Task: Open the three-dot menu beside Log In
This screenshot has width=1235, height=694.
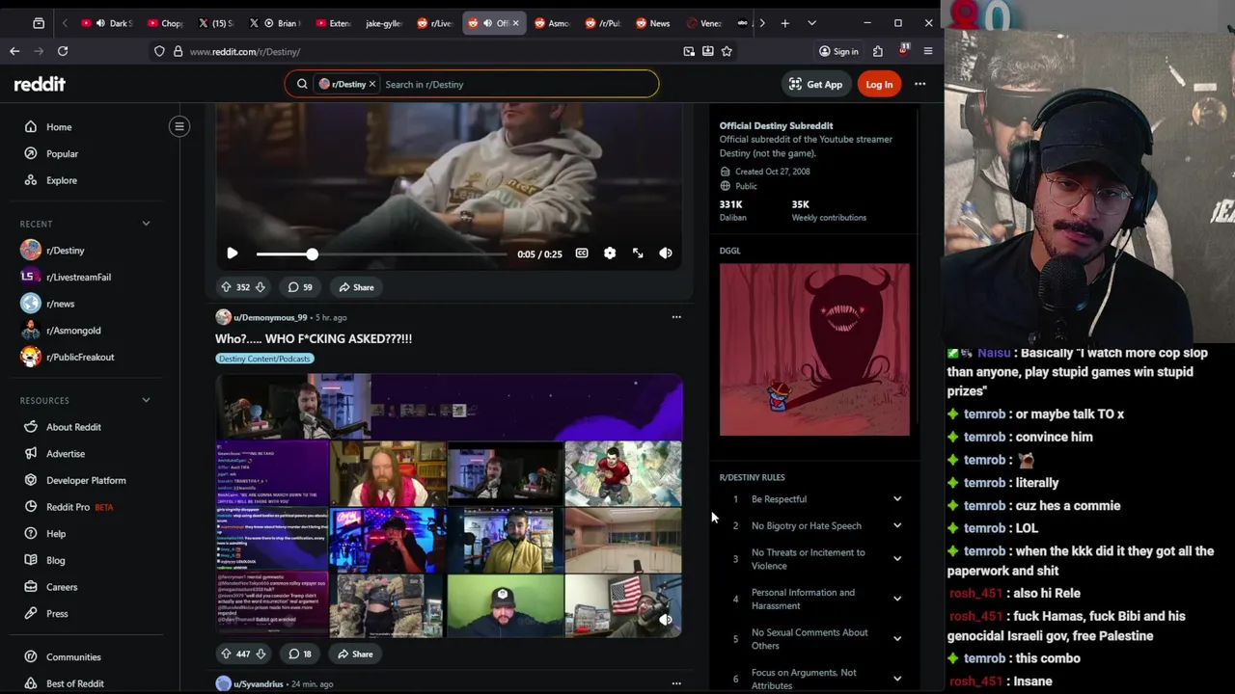Action: [x=919, y=84]
